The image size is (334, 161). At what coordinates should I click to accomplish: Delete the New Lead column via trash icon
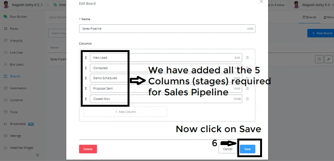(247, 58)
